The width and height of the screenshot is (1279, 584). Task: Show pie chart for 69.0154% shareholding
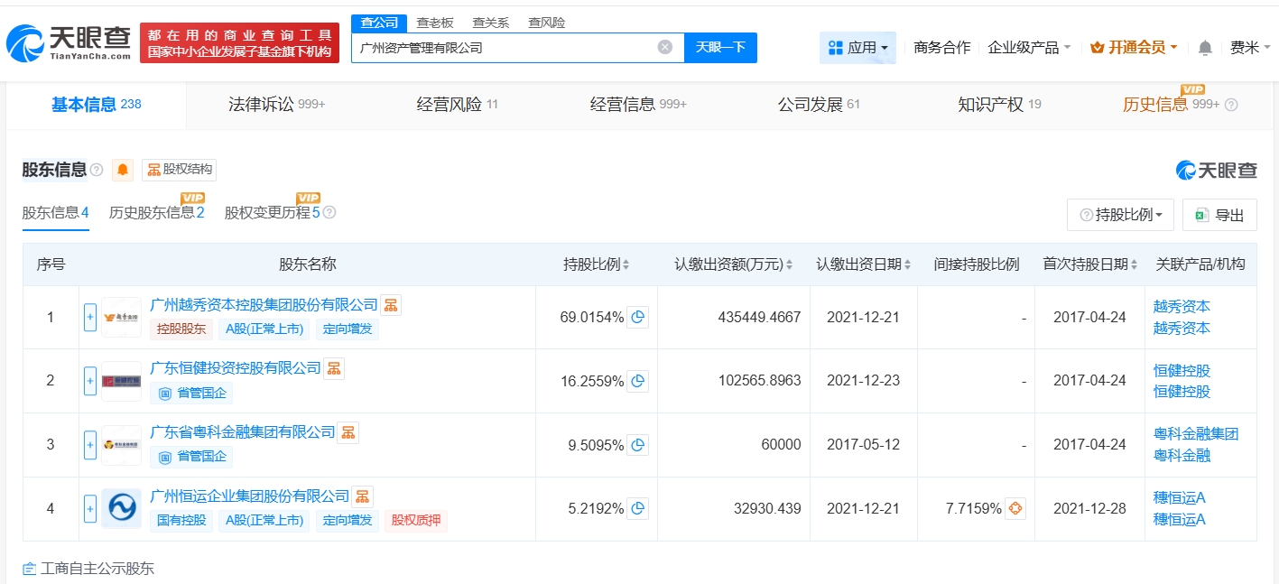pos(637,318)
